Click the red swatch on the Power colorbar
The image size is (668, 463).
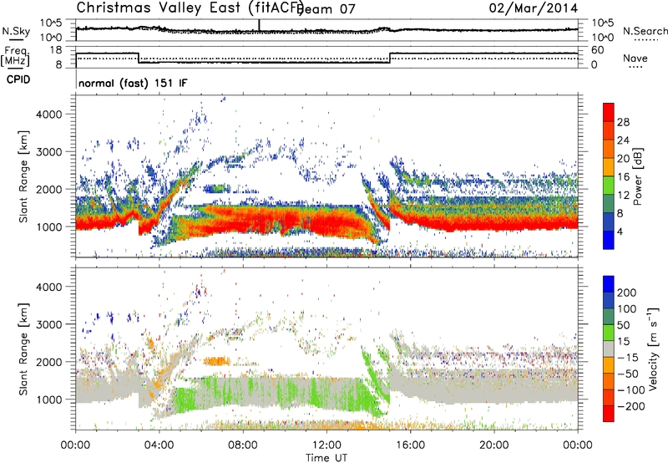[609, 112]
